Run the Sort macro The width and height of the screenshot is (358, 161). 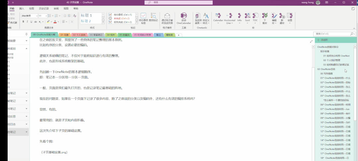point(247,18)
